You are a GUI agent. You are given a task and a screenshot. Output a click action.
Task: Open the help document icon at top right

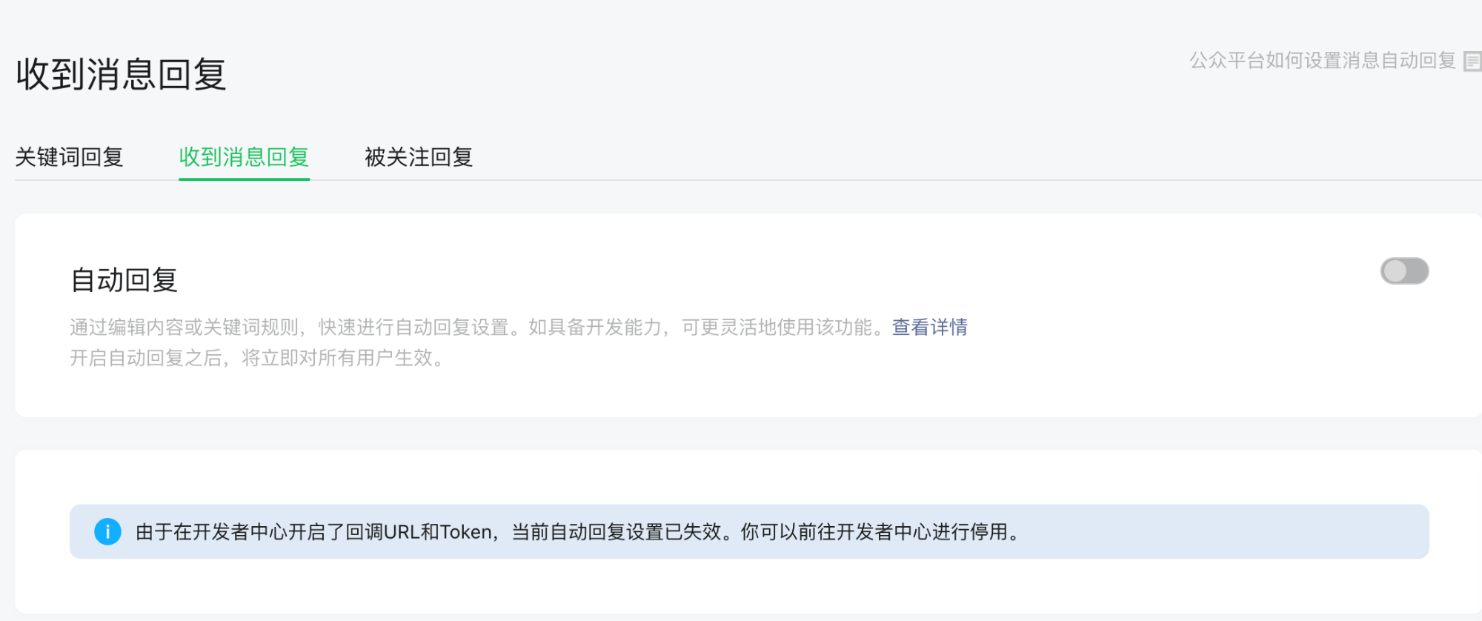1472,61
